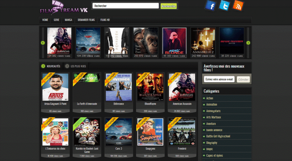Click the Rechercher search field
This screenshot has width=292, height=161.
(125, 6)
